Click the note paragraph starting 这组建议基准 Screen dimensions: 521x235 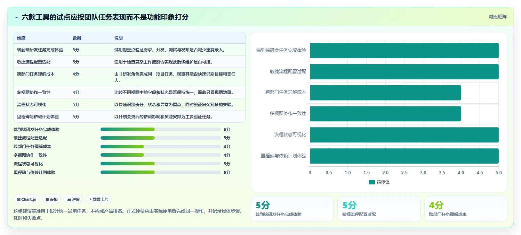click(128, 215)
